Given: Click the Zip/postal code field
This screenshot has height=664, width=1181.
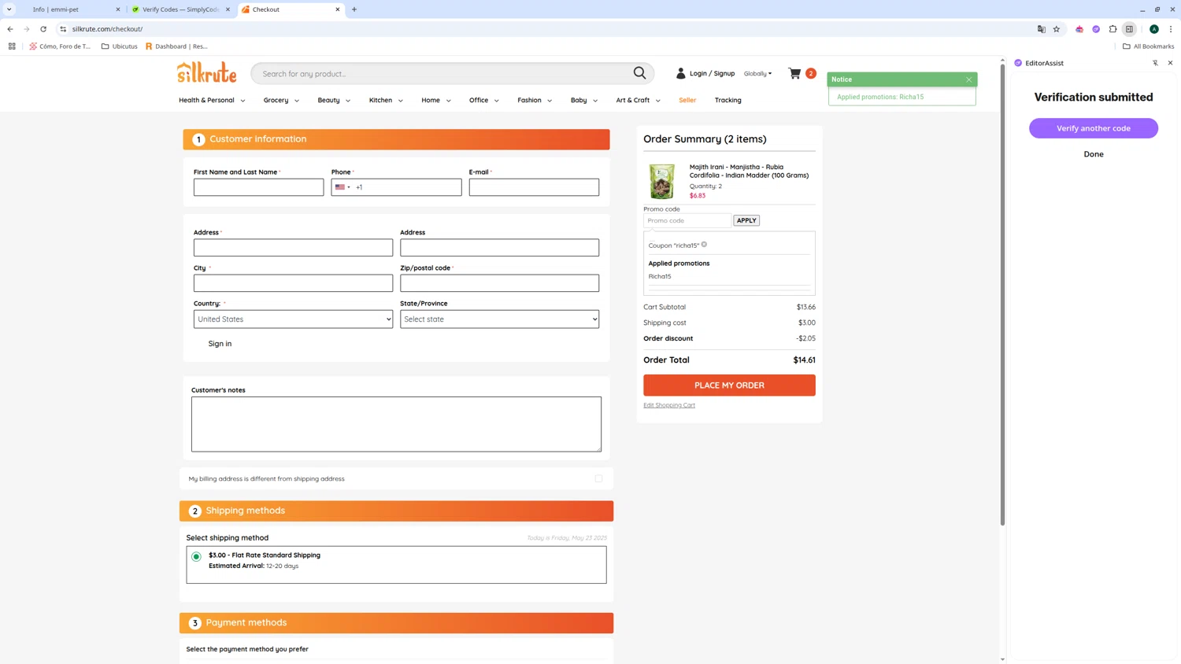Looking at the screenshot, I should click(x=499, y=283).
